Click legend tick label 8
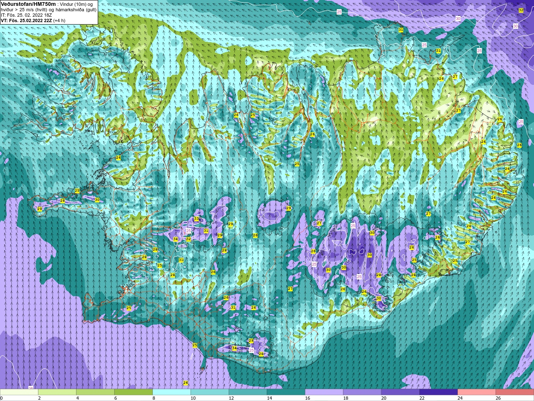534x401 pixels. [x=154, y=398]
